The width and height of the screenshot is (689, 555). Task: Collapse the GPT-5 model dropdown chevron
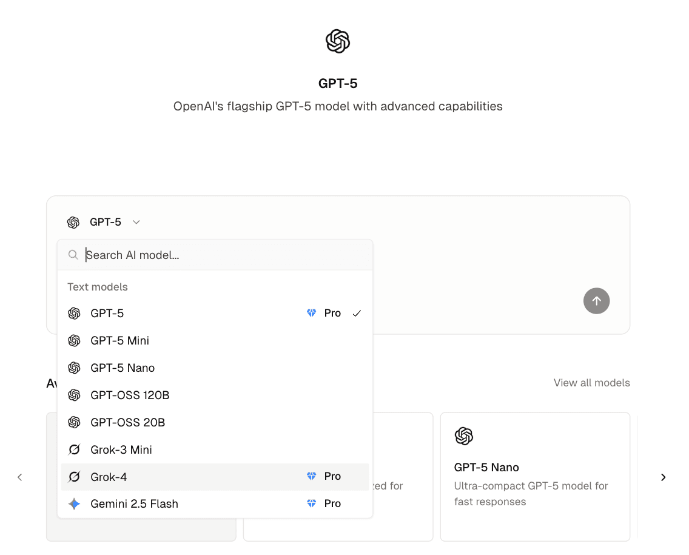pyautogui.click(x=136, y=222)
